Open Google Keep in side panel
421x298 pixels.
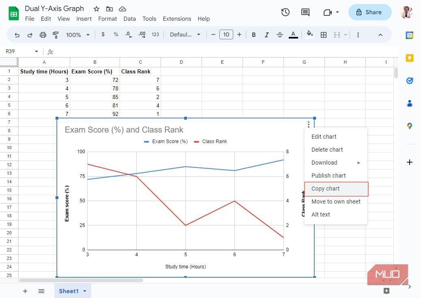[x=410, y=58]
